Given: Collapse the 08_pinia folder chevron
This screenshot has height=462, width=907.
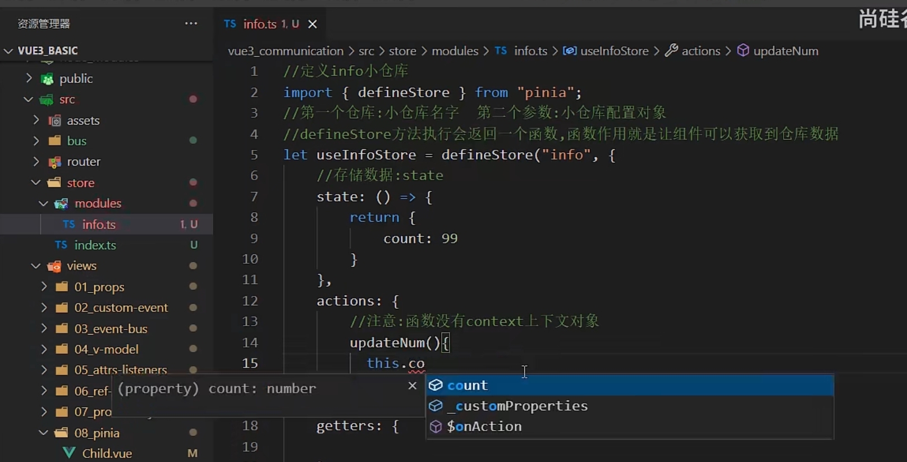Looking at the screenshot, I should 44,432.
